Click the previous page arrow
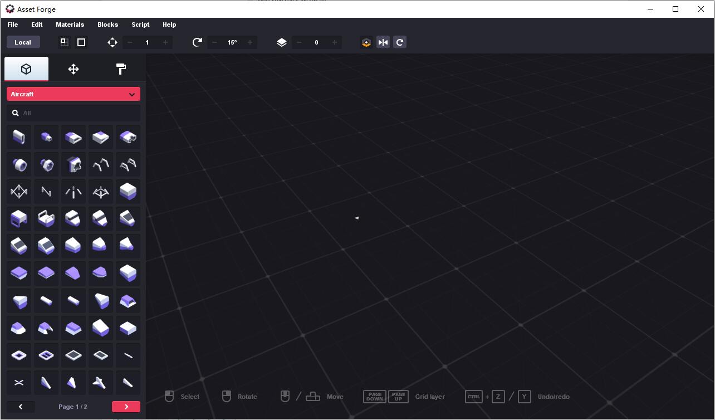This screenshot has height=420, width=715. coord(21,407)
